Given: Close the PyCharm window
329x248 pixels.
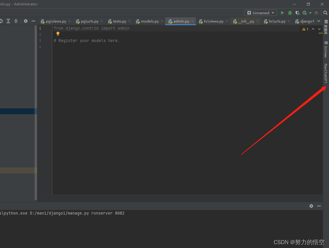Looking at the screenshot, I should (x=322, y=4).
